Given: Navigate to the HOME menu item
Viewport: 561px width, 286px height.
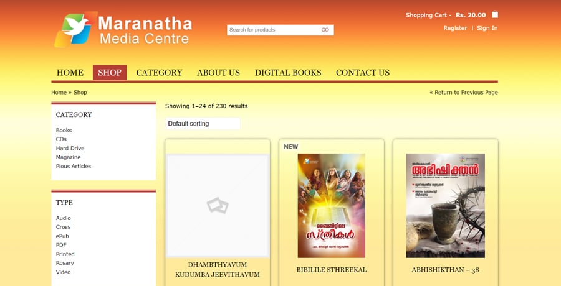Looking at the screenshot, I should tap(70, 73).
